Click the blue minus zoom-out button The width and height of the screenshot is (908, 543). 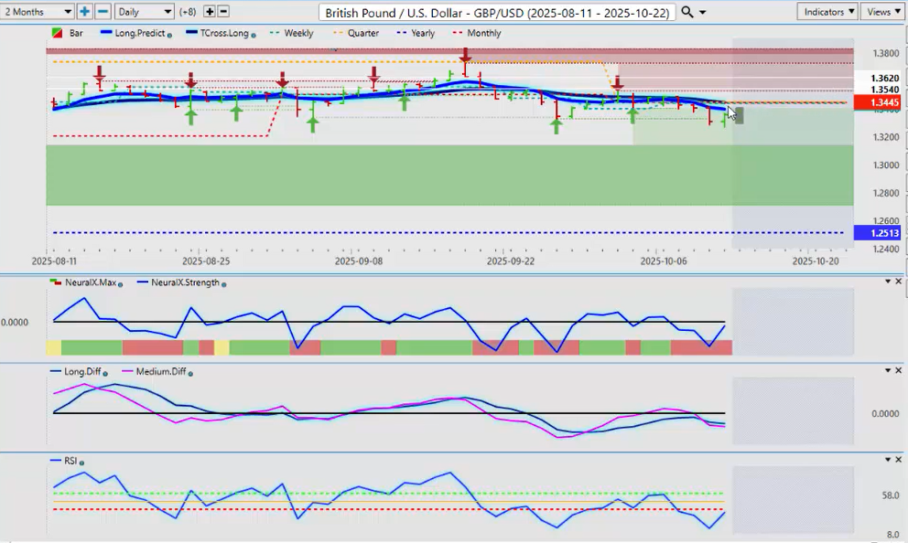[103, 12]
